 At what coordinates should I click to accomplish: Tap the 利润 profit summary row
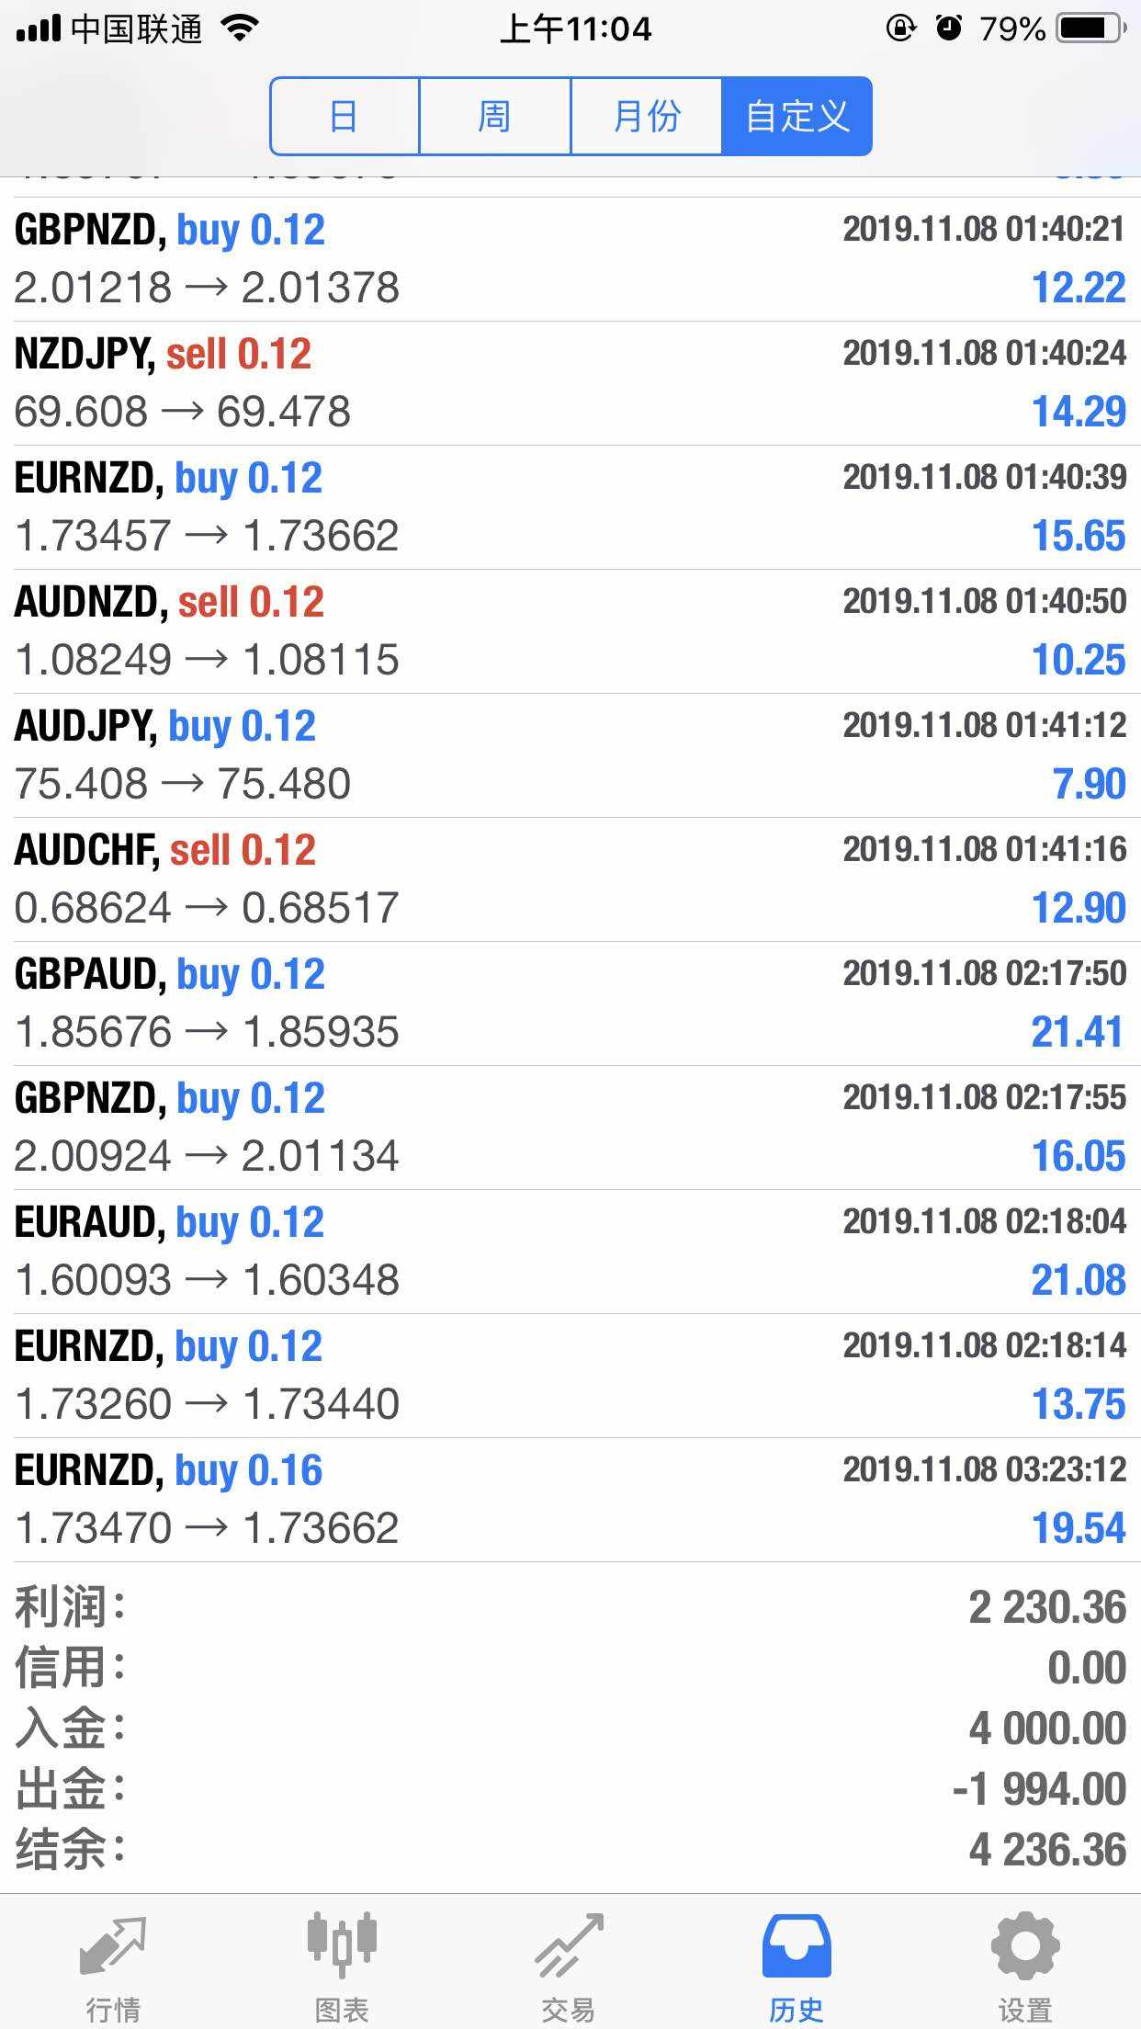tap(570, 1607)
